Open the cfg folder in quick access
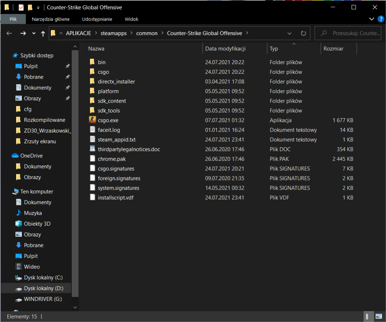The height and width of the screenshot is (322, 386). click(23, 109)
